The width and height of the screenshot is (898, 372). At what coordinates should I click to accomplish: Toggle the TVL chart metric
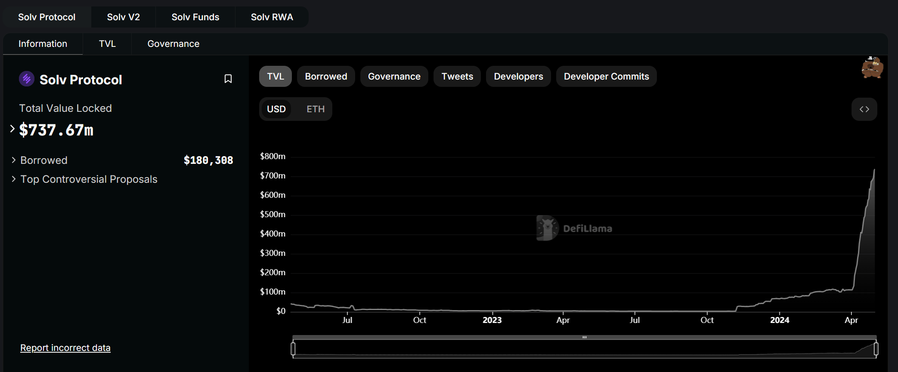[x=275, y=77]
